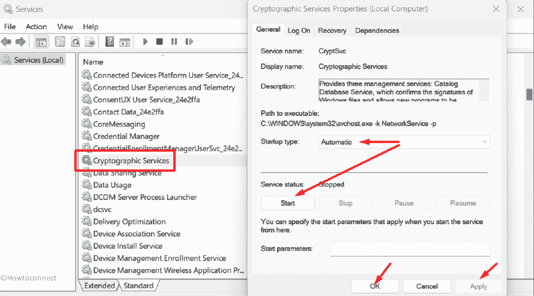This screenshot has width=534, height=296.
Task: Open the Action menu
Action: (36, 26)
